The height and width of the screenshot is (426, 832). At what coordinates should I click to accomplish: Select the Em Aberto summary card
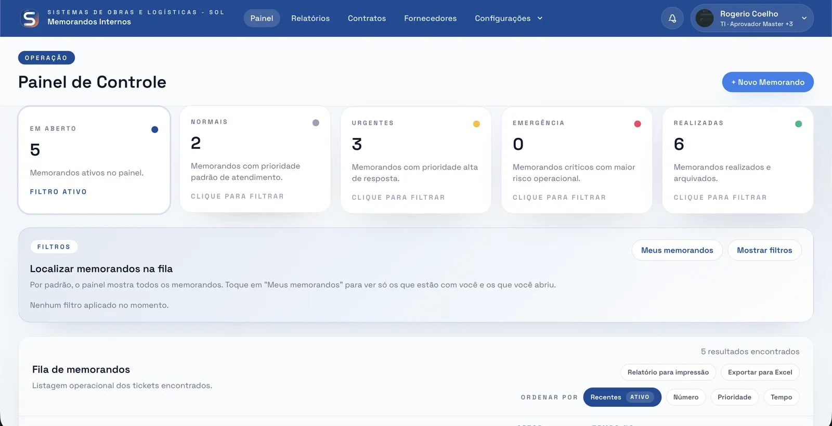(x=94, y=160)
